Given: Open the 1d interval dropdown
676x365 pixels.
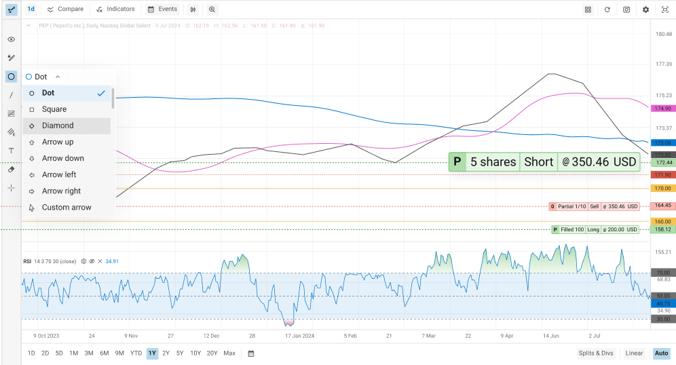Looking at the screenshot, I should [31, 9].
